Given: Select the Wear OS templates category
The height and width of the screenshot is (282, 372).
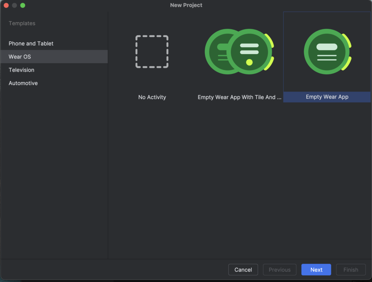Looking at the screenshot, I should click(x=20, y=57).
